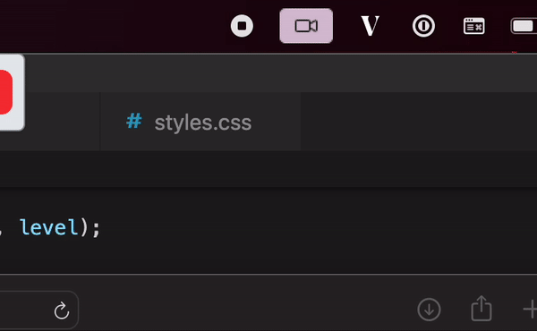
Task: Open the highlighted video camera menu bar icon
Action: pos(306,26)
